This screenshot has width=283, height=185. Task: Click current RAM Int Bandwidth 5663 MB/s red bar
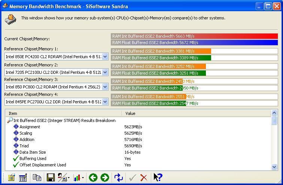pyautogui.click(x=194, y=36)
